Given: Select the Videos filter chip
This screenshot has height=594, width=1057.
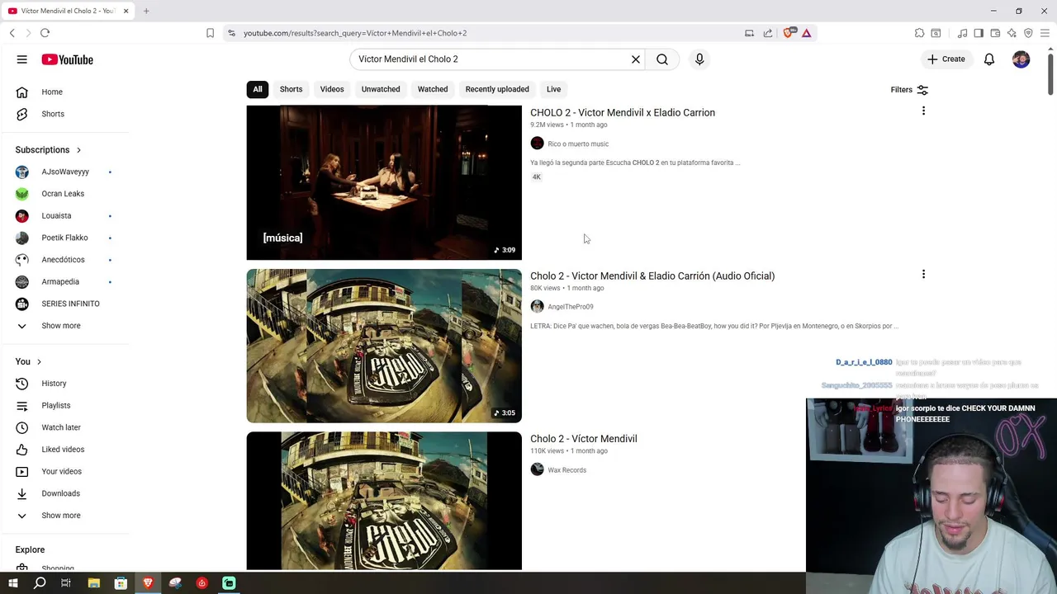Looking at the screenshot, I should pyautogui.click(x=332, y=89).
